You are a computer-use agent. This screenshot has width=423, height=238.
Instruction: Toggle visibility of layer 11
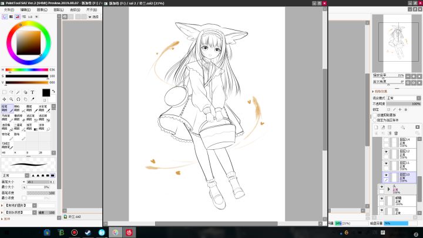tap(386, 163)
